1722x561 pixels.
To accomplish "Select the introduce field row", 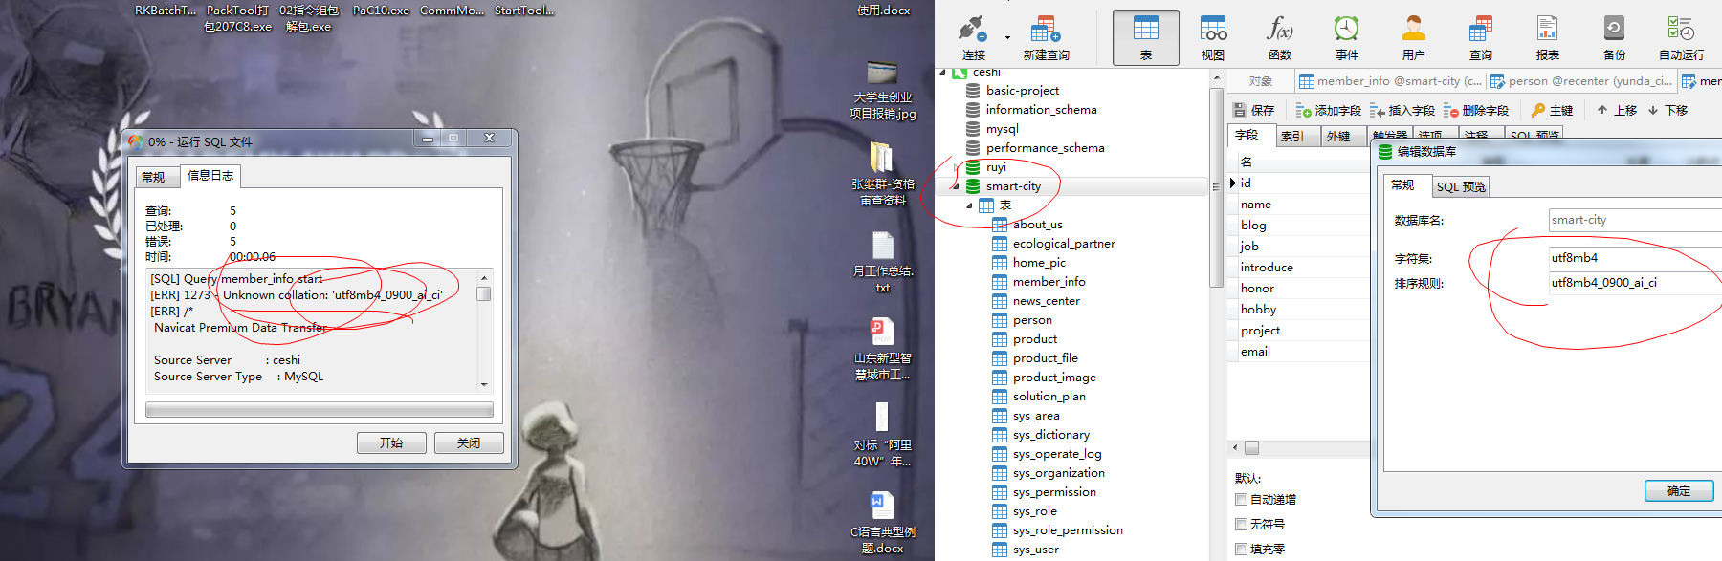I will pyautogui.click(x=1299, y=268).
